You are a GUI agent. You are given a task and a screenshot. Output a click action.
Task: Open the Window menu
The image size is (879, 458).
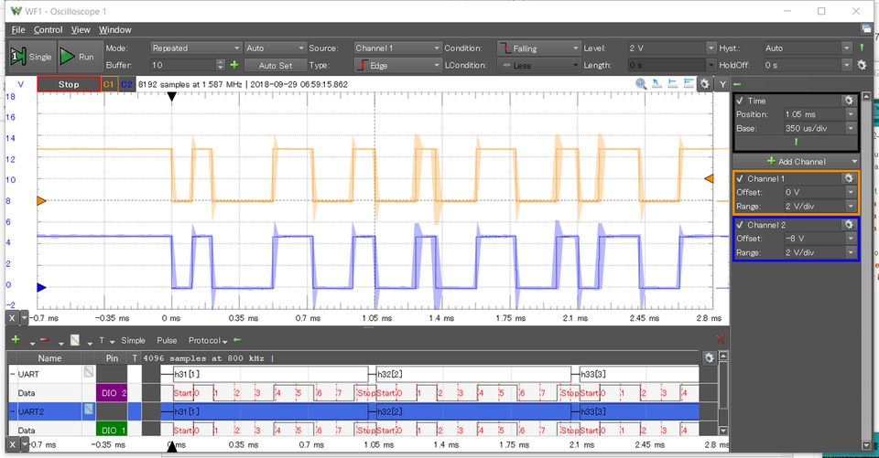[114, 29]
